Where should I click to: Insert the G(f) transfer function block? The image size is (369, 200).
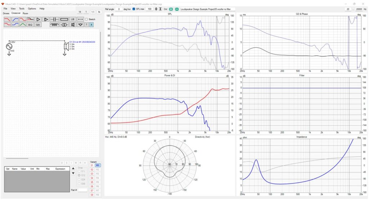(x=38, y=25)
